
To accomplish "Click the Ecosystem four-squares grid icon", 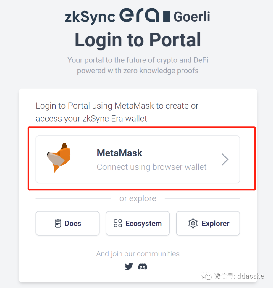I will click(x=118, y=224).
